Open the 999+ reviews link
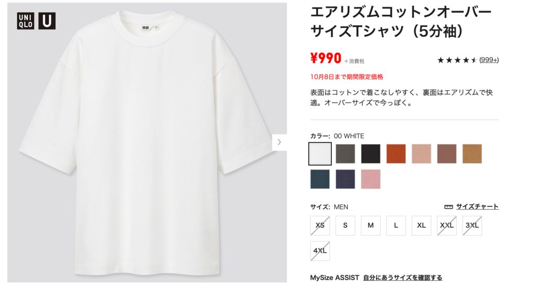Screen dimensions: 537x286 (489, 60)
